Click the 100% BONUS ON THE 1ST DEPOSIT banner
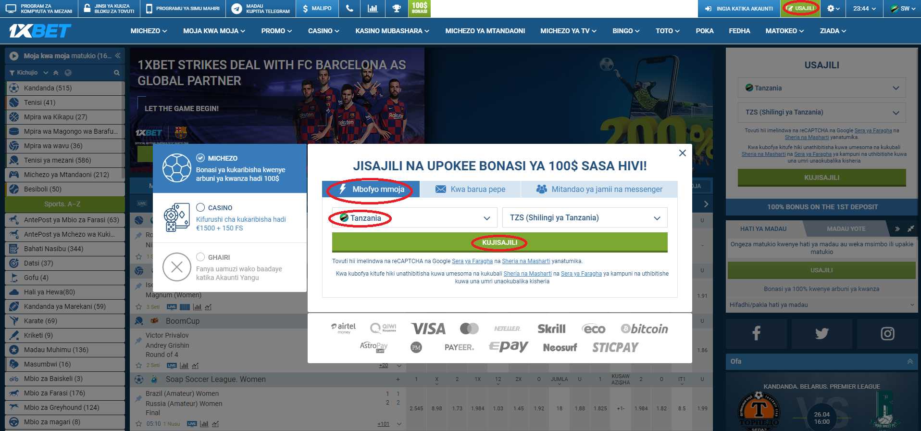The image size is (921, 431). (822, 207)
